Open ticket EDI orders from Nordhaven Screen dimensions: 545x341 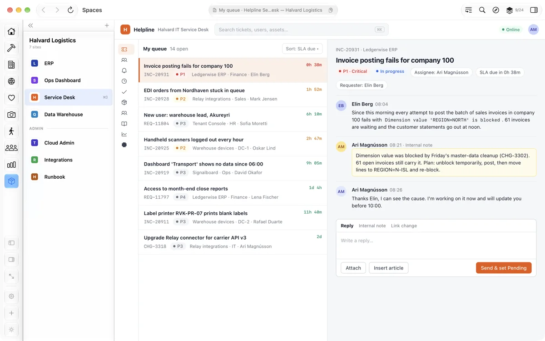(x=233, y=95)
